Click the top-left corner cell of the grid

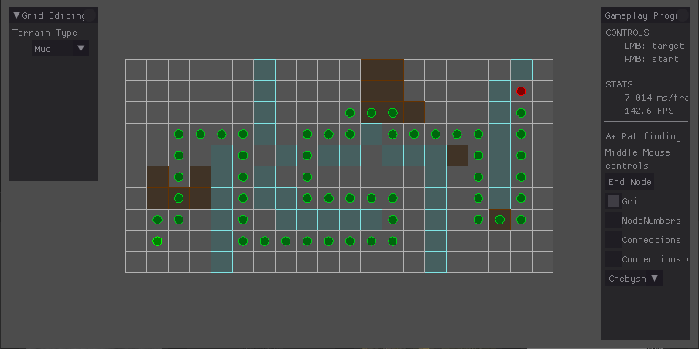(x=136, y=70)
